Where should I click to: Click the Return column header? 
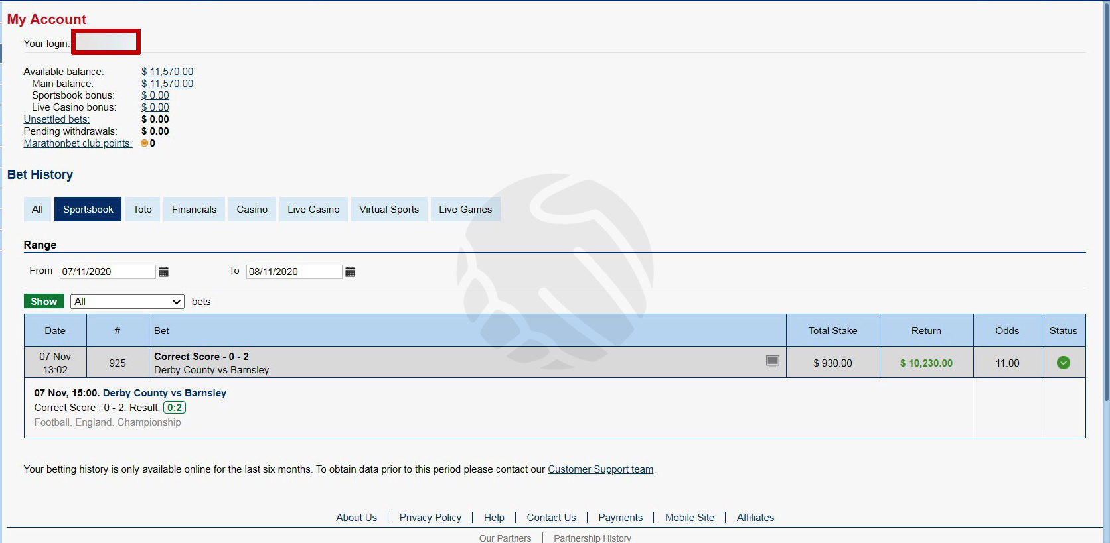click(927, 331)
